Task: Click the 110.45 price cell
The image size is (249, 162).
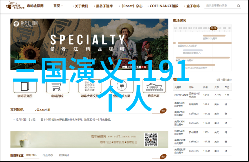Action: point(207,151)
